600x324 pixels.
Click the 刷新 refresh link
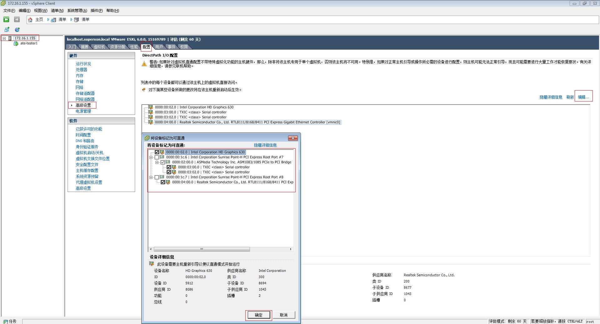570,97
